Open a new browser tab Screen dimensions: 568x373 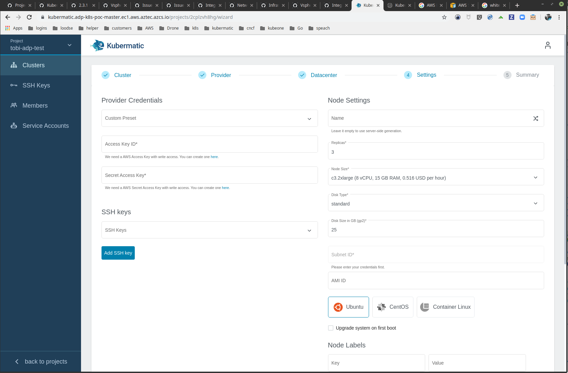coord(517,5)
